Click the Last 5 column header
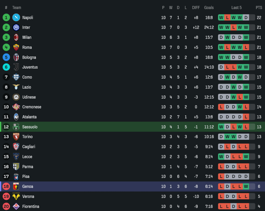265x211 pixels. 237,8
